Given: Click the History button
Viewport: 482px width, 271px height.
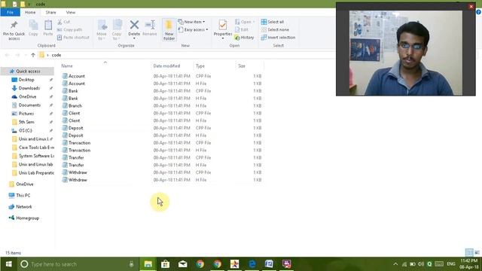Looking at the screenshot, I should click(x=244, y=37).
